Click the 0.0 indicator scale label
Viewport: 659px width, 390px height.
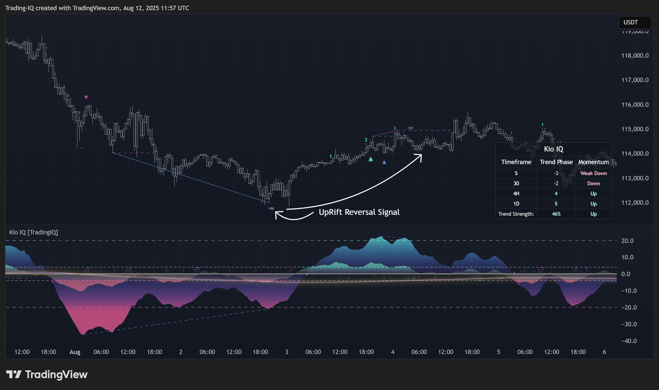pos(626,274)
